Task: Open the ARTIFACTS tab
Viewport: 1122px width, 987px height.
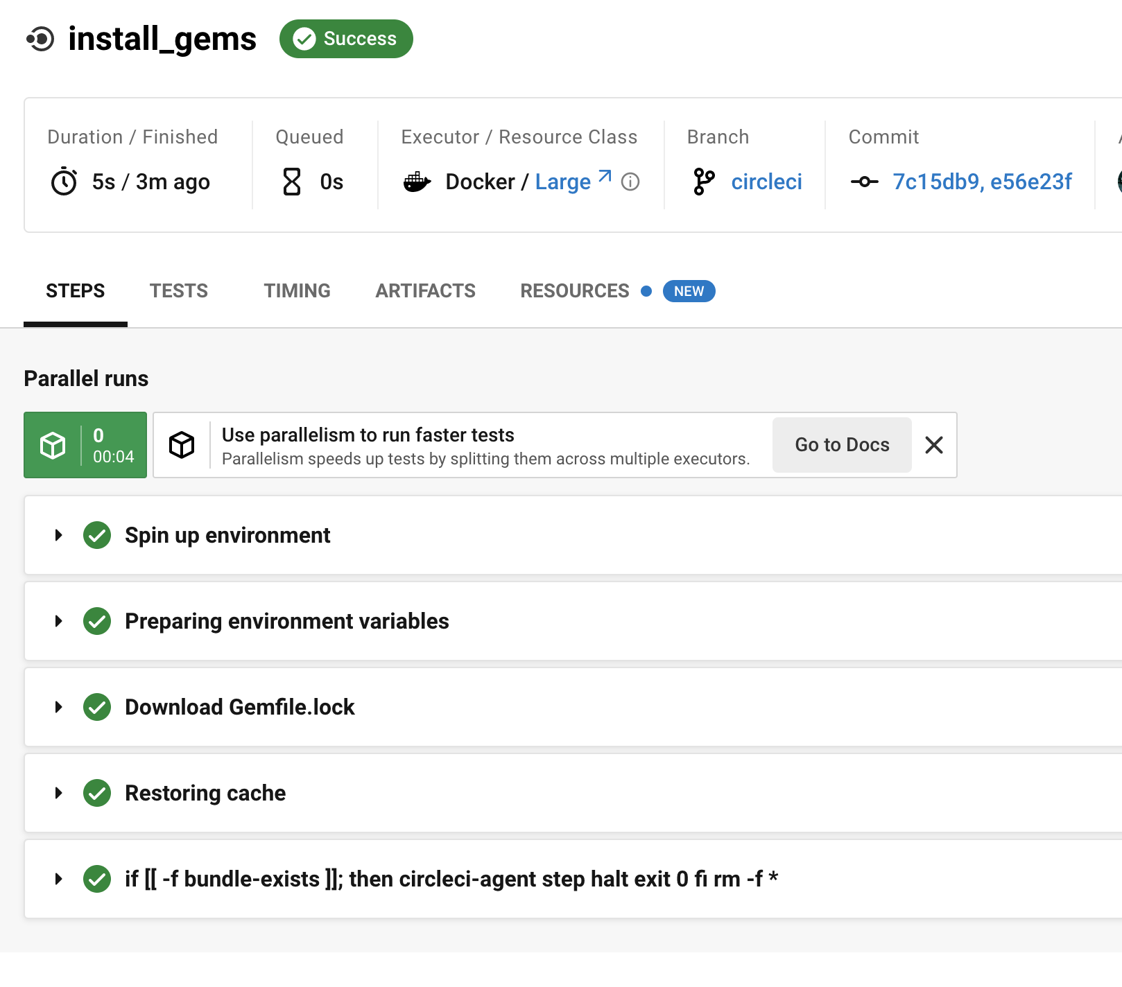Action: (x=425, y=291)
